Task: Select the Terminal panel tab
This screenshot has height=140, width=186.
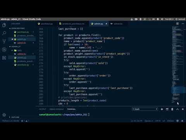Action: 71,109
